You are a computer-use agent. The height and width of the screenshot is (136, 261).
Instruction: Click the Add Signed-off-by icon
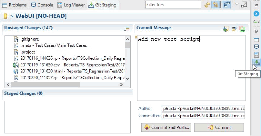point(234,29)
